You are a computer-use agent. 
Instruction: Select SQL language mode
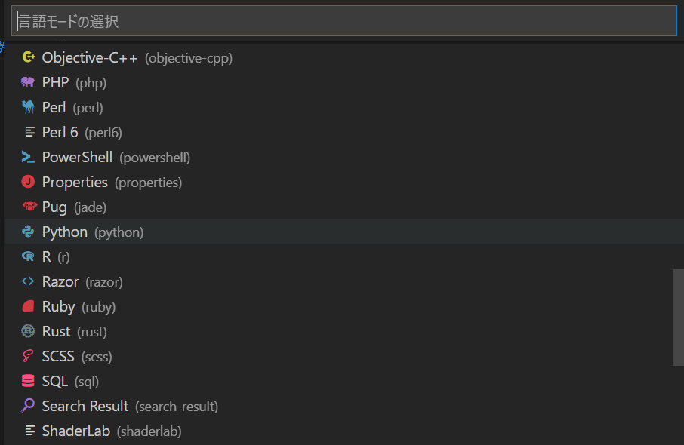[344, 380]
